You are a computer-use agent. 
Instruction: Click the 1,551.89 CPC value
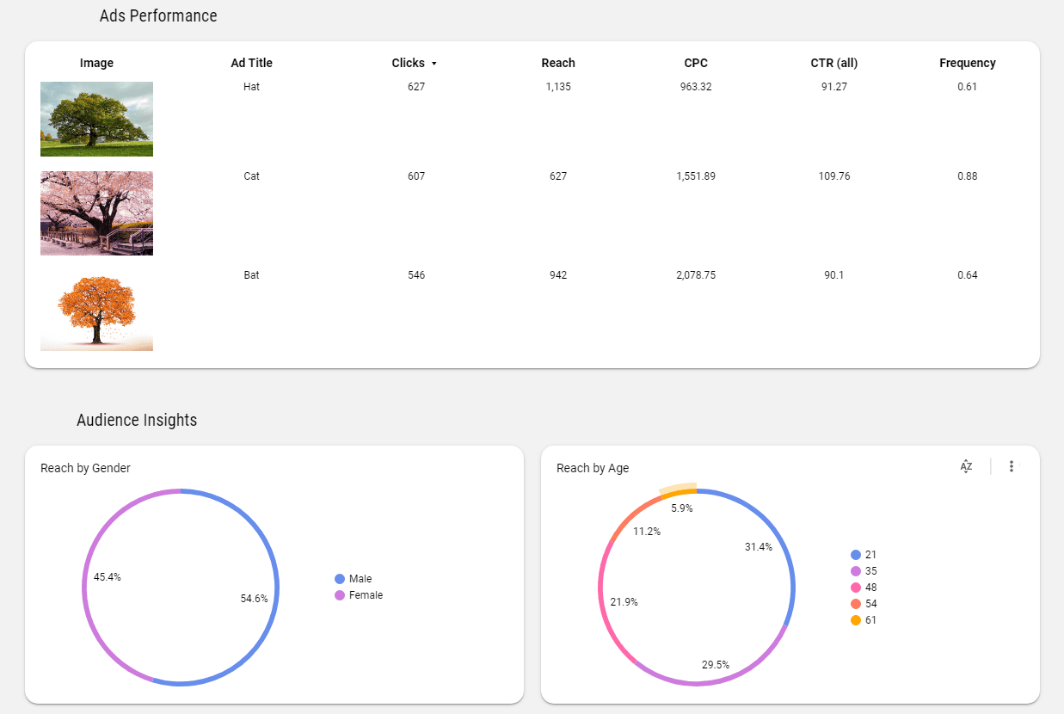696,176
